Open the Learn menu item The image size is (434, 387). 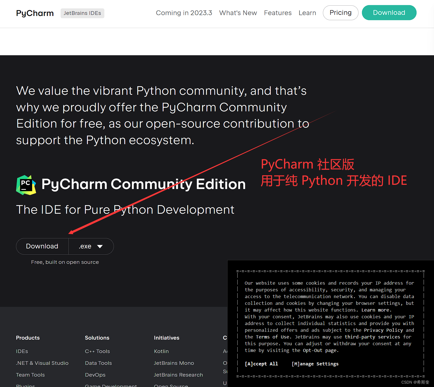click(307, 13)
